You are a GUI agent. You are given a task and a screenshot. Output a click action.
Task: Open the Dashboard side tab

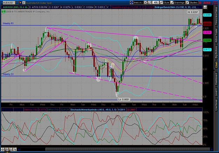216,79
